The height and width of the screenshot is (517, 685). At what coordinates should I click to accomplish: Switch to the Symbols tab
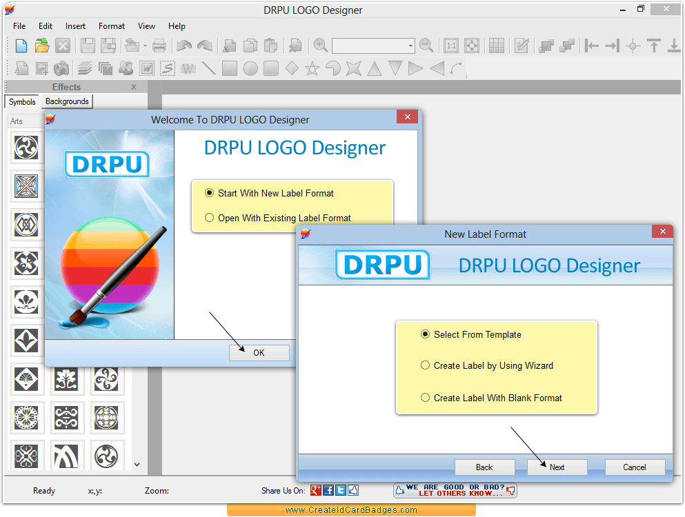pyautogui.click(x=22, y=102)
